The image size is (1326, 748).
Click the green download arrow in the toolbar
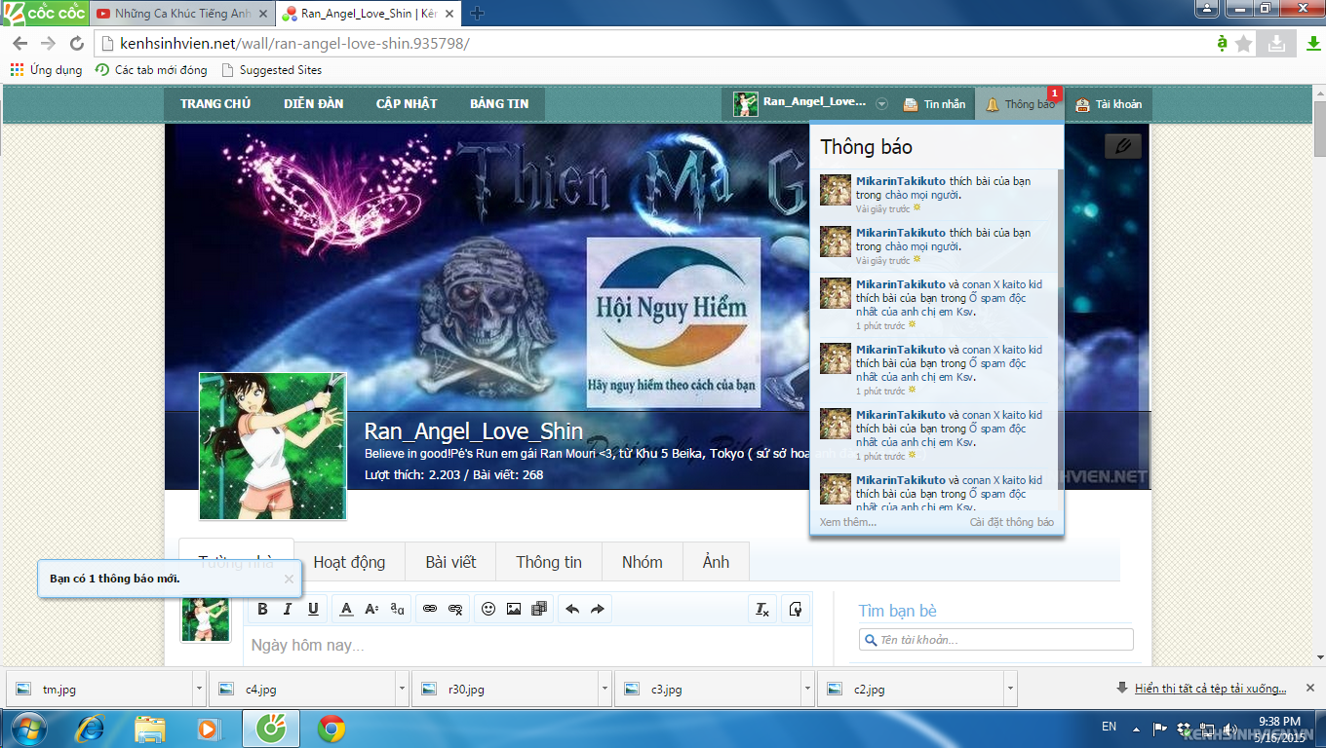point(1312,44)
